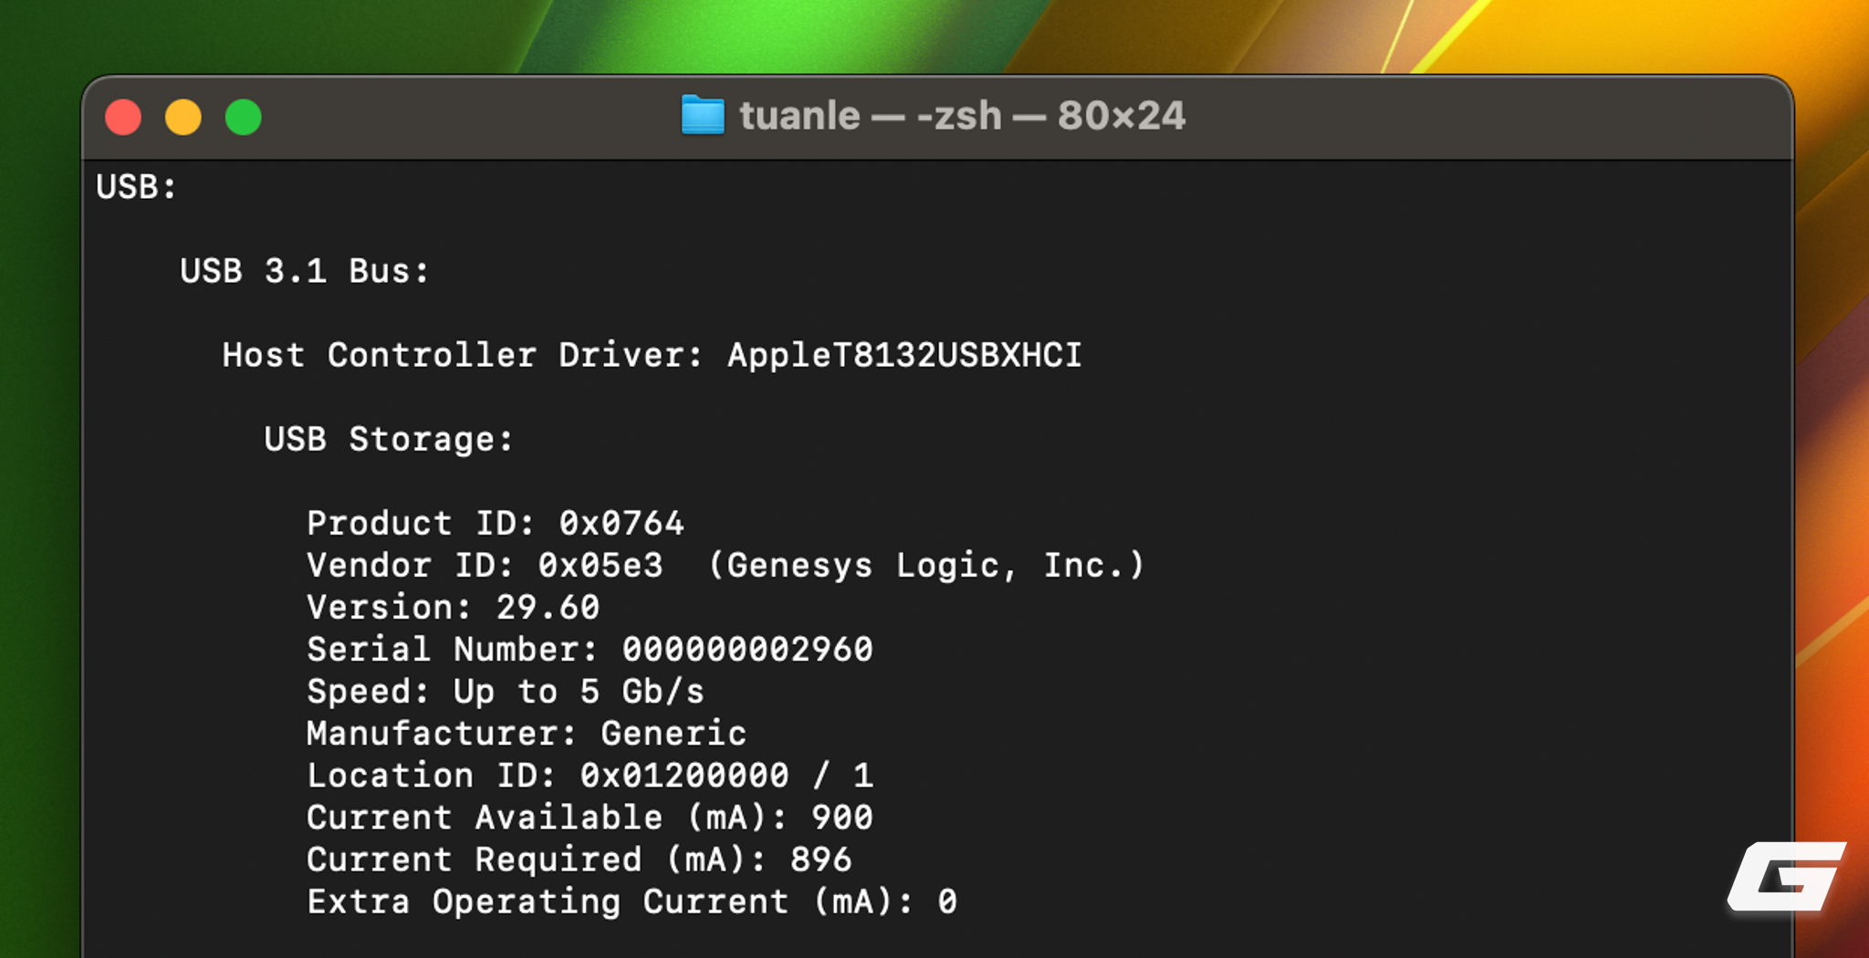This screenshot has height=958, width=1869.
Task: Click the Version value 29.60
Action: [548, 607]
